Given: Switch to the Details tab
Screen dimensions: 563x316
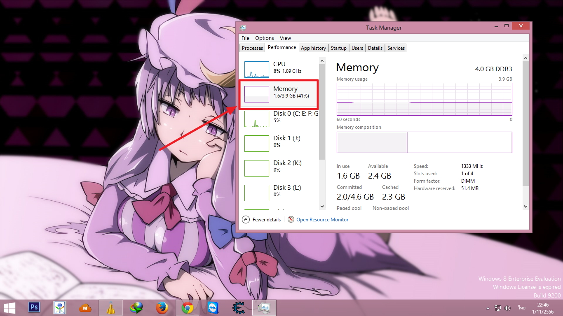Looking at the screenshot, I should (375, 48).
